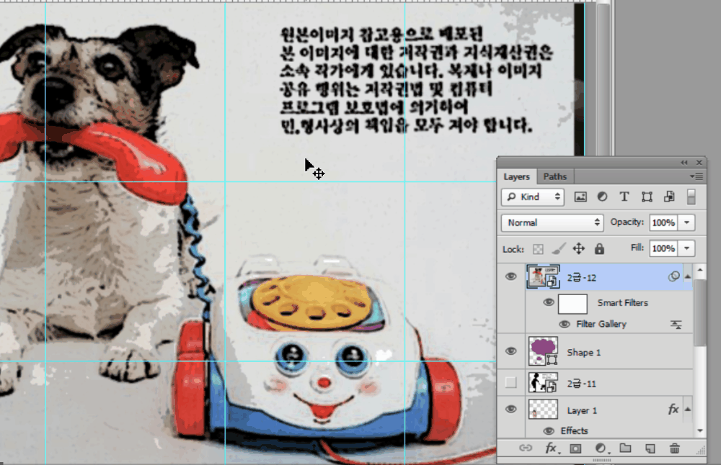Viewport: 721px width, 465px height.
Task: Create a new layer
Action: (x=650, y=448)
